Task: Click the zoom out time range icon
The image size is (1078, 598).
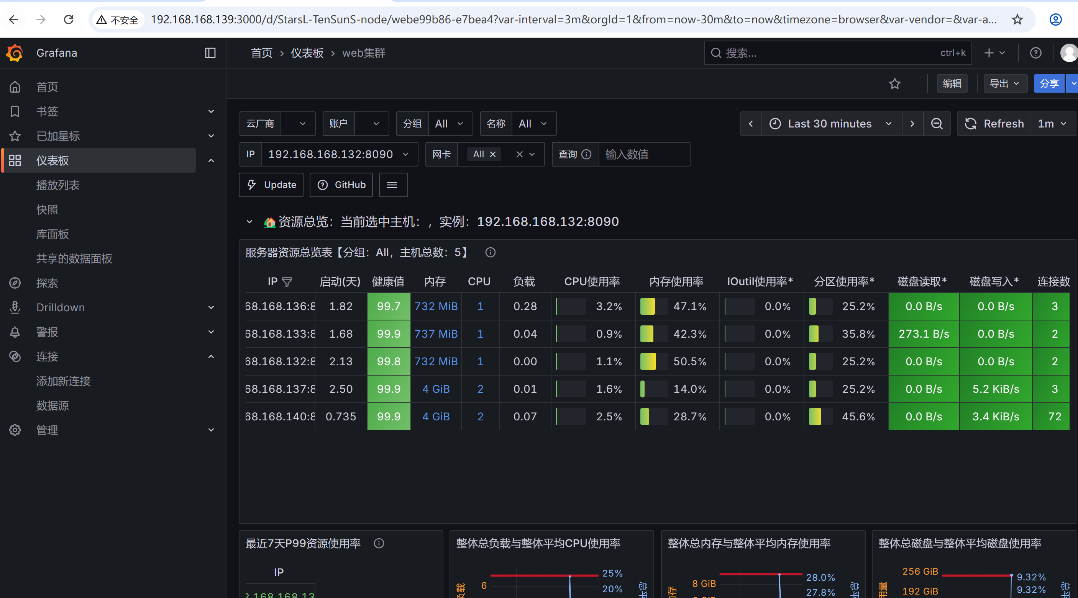Action: pyautogui.click(x=937, y=124)
